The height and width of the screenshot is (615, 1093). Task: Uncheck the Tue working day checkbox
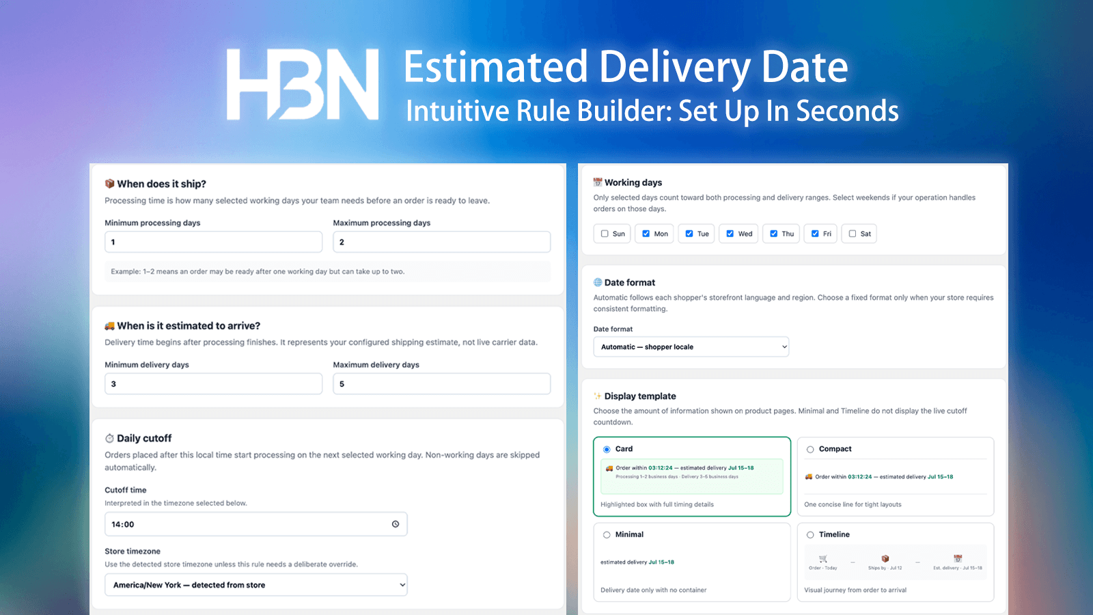(689, 234)
